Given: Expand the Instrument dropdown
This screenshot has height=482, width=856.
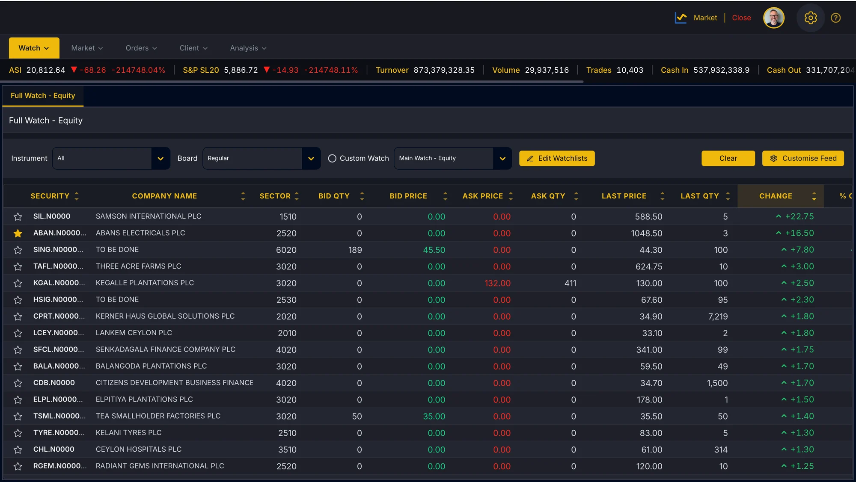Looking at the screenshot, I should coord(160,158).
